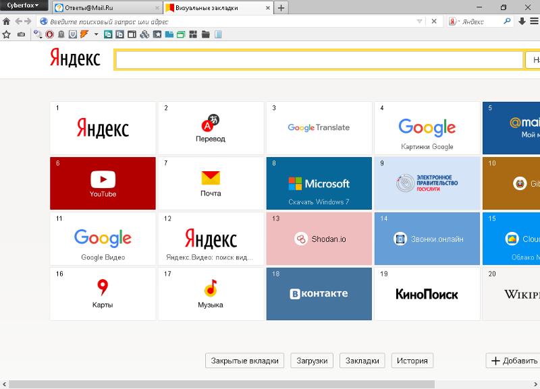The width and height of the screenshot is (540, 389).
Task: Select the Визуальные закладки tab
Action: pos(218,7)
